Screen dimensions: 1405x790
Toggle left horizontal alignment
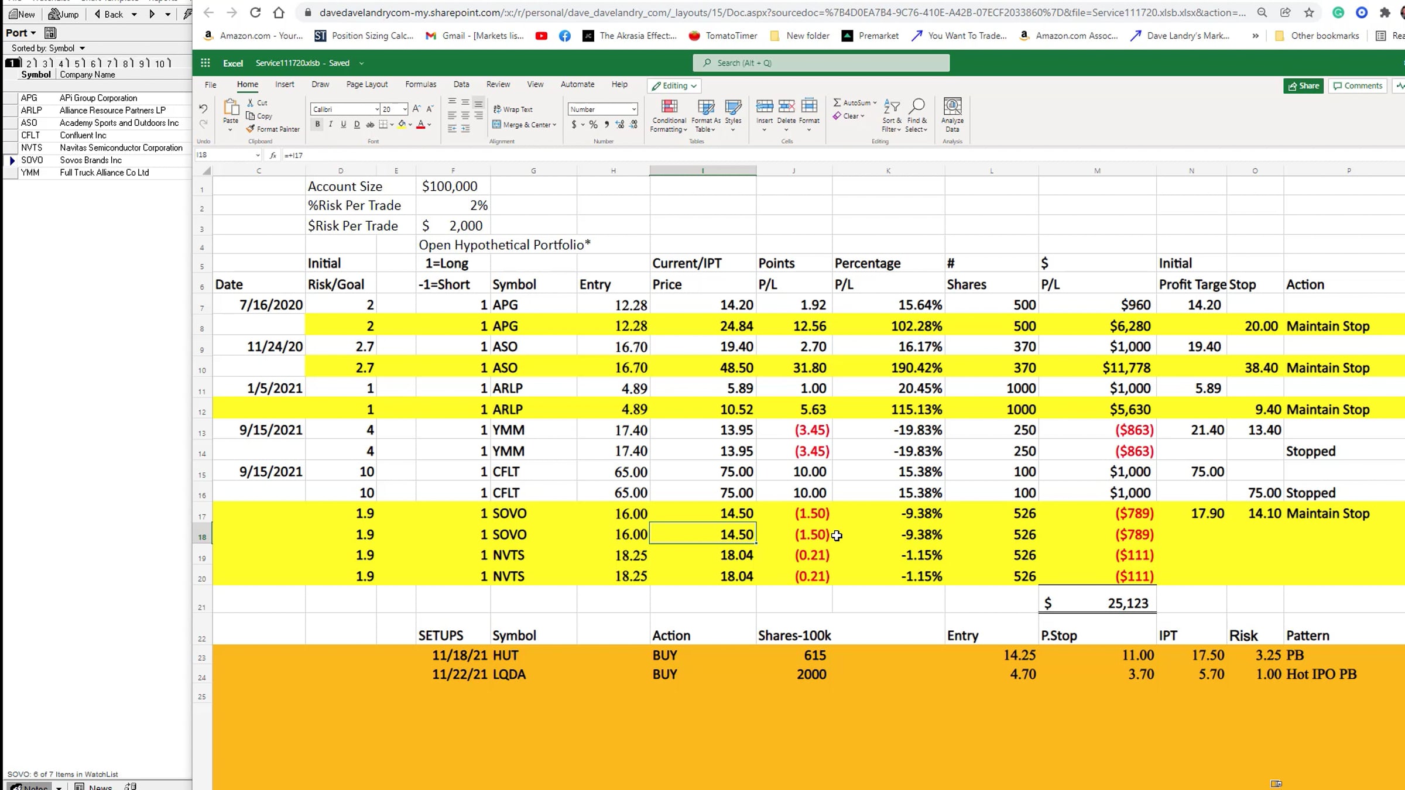tap(452, 116)
